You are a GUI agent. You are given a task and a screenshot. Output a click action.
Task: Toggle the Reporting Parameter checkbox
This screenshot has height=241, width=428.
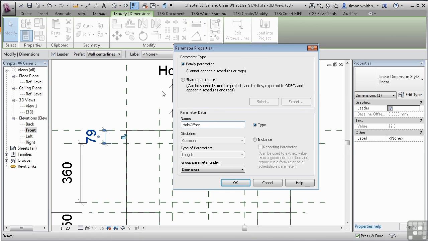point(260,147)
